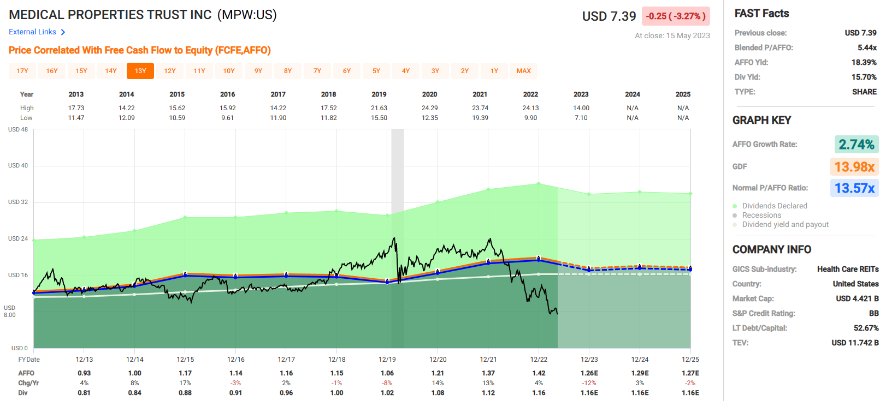Screen dimensions: 886x401
Task: Click the 12/15 Chg/Yr value 17%
Action: (185, 383)
